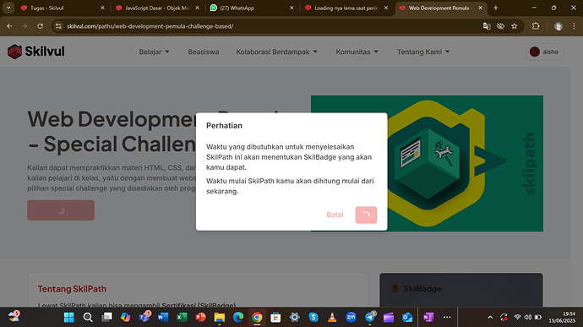Click the loading red button under description

coord(61,210)
